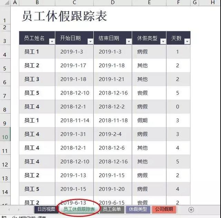Select column D header
Screen dimensions: 221x218
(x=113, y=2)
